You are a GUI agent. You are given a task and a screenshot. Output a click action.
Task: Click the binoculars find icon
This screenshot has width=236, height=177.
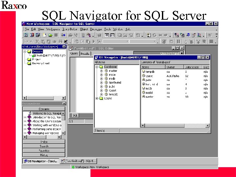[x=61, y=42]
